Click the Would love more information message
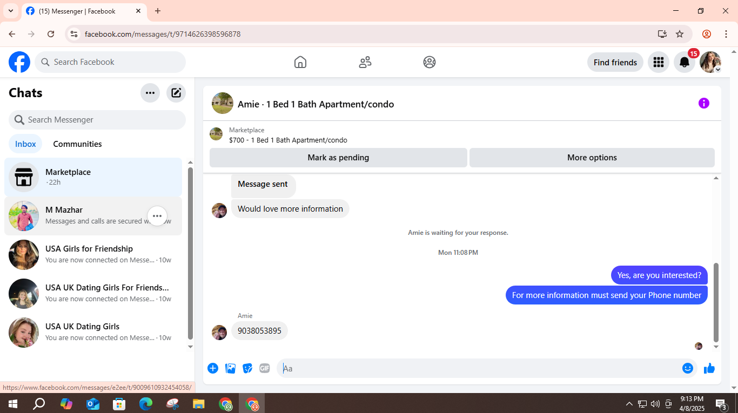This screenshot has width=738, height=413. click(x=290, y=209)
